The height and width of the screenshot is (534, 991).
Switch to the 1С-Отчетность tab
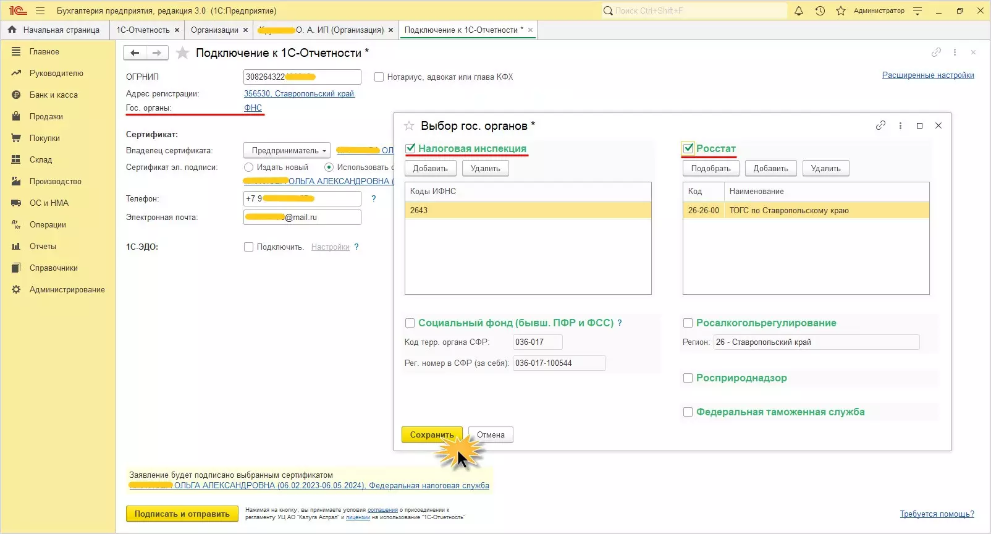[x=143, y=30]
